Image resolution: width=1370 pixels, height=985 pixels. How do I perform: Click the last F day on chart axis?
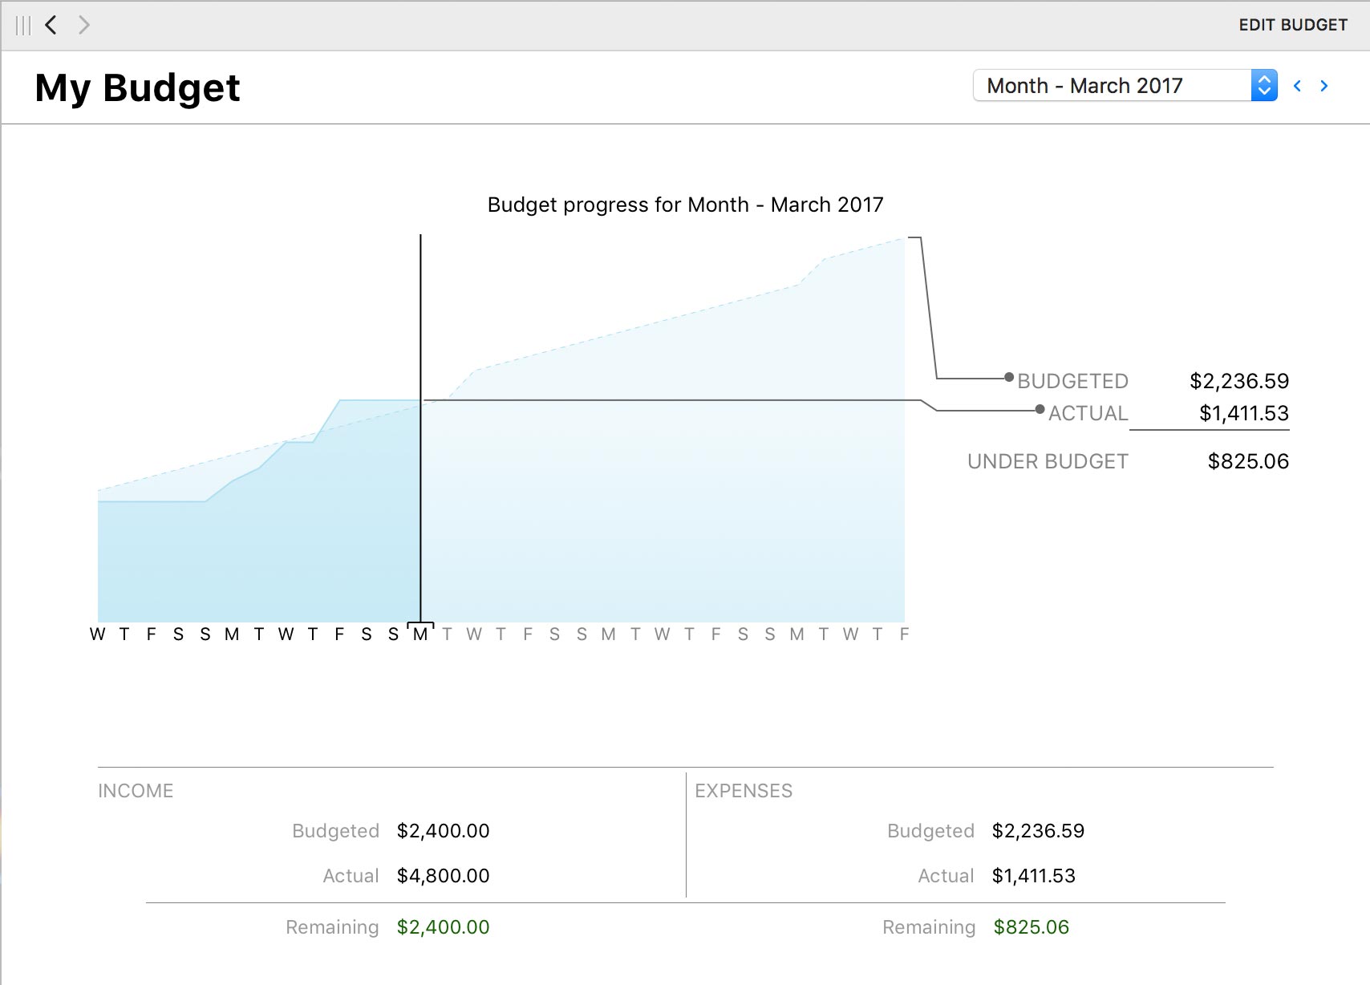(x=904, y=634)
